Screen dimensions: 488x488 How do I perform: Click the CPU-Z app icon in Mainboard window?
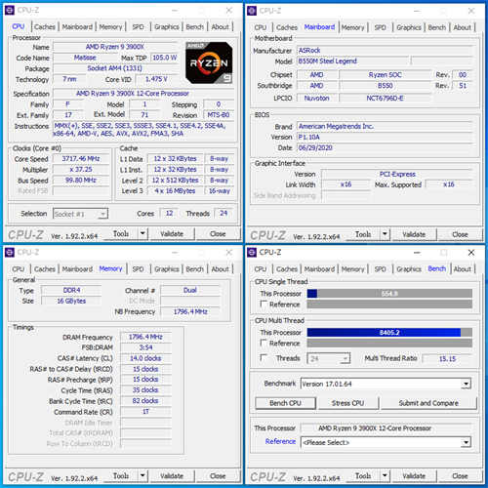point(252,11)
